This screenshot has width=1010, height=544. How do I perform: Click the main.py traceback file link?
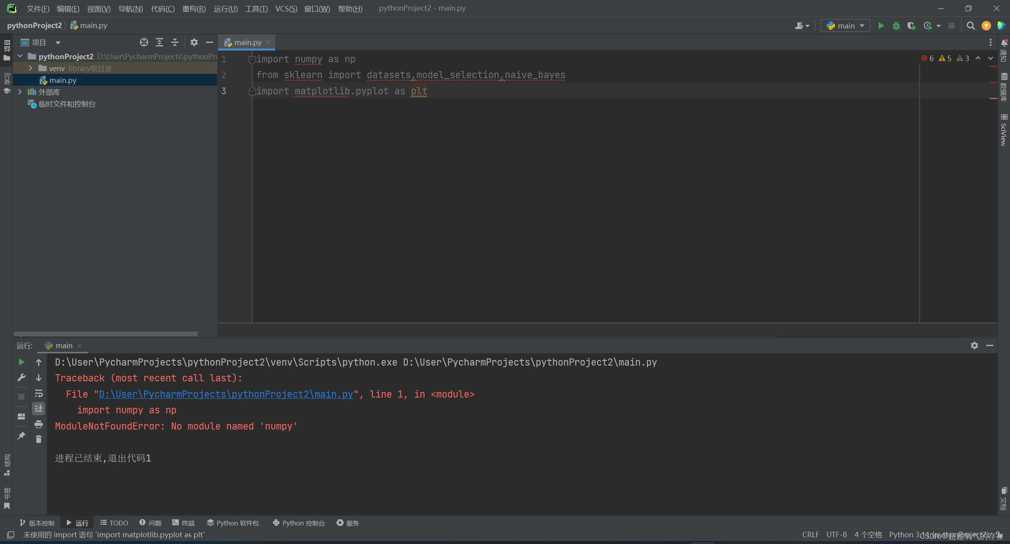tap(226, 394)
